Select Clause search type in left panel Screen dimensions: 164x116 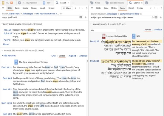click(34, 8)
